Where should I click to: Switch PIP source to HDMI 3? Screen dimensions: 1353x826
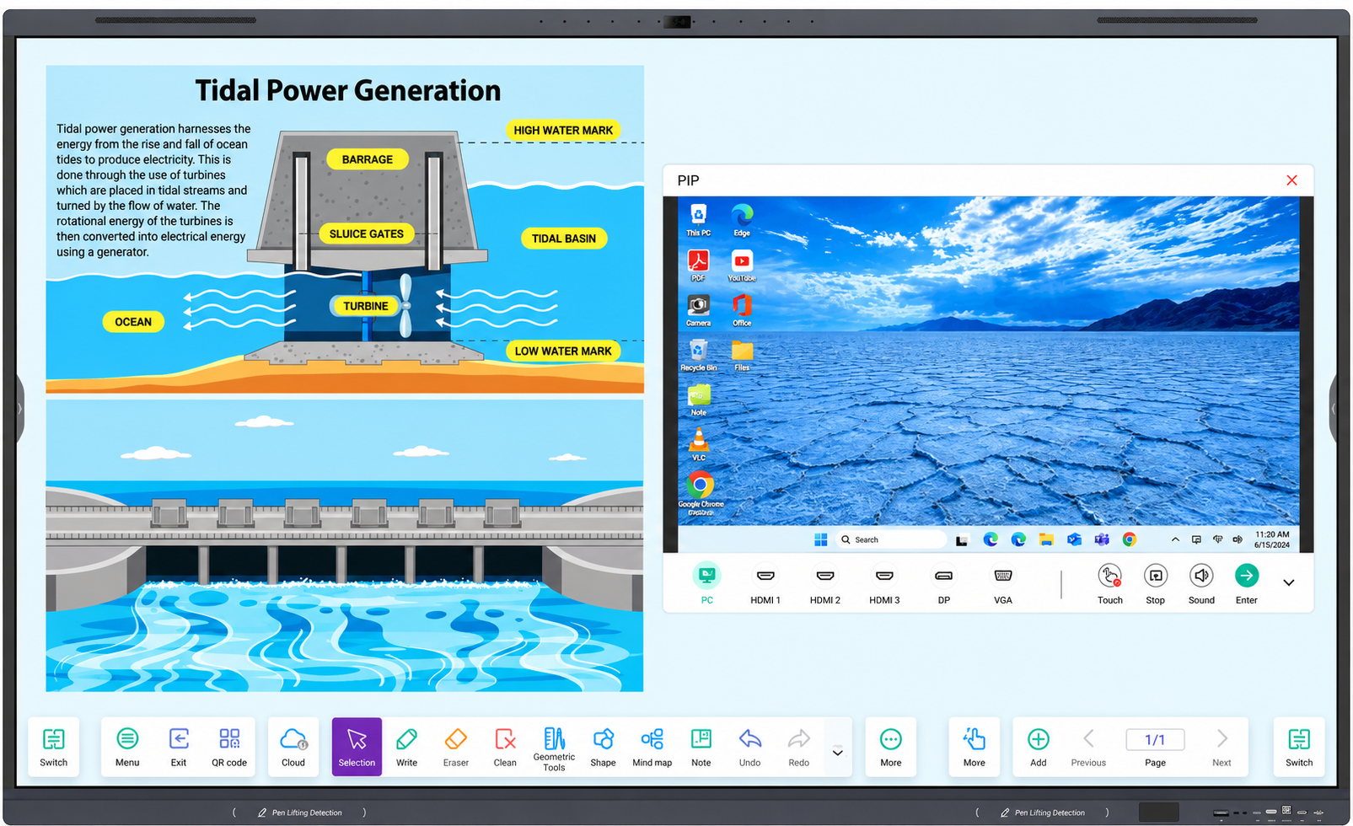[884, 584]
